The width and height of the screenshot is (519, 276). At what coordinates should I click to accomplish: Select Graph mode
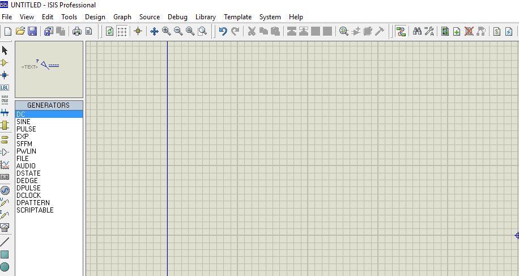point(5,165)
